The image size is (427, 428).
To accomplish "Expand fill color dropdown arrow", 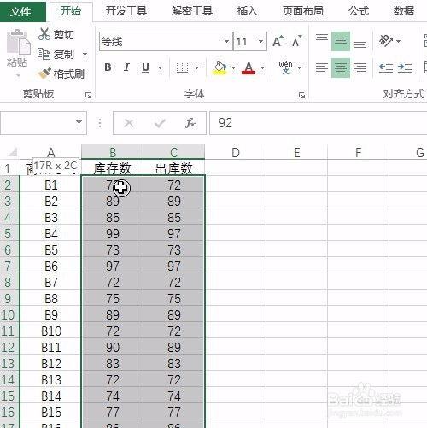I will [x=233, y=67].
